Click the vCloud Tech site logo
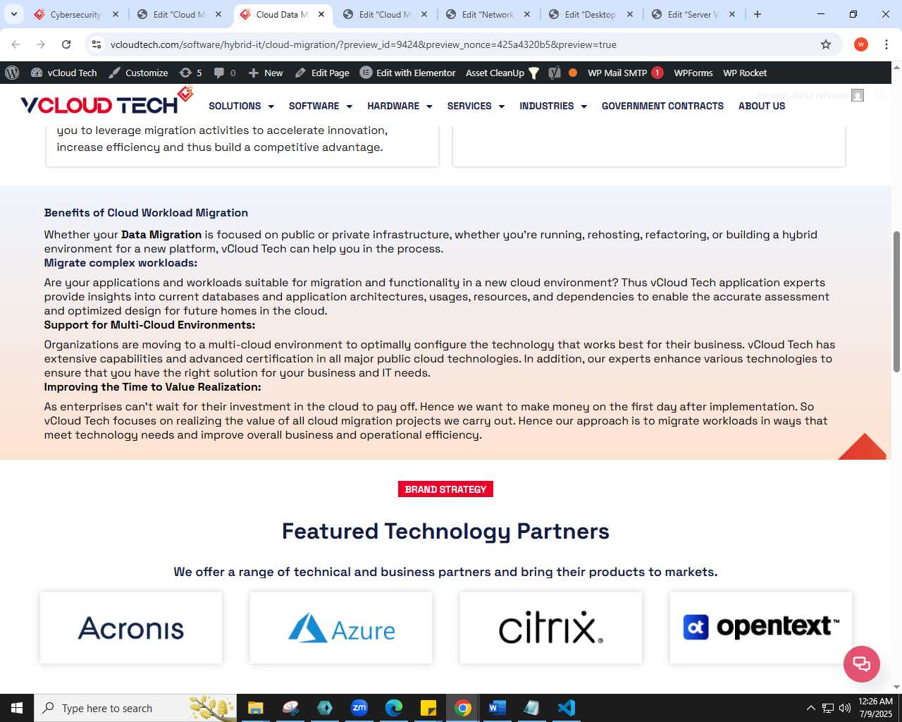The height and width of the screenshot is (722, 902). click(106, 102)
